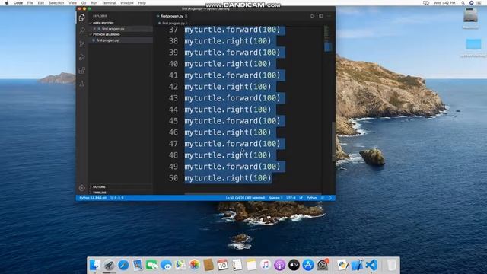Open the Explorer view in activity bar

coord(81,18)
